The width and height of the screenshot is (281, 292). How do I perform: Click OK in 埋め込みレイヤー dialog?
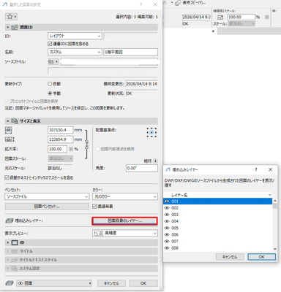point(262,257)
